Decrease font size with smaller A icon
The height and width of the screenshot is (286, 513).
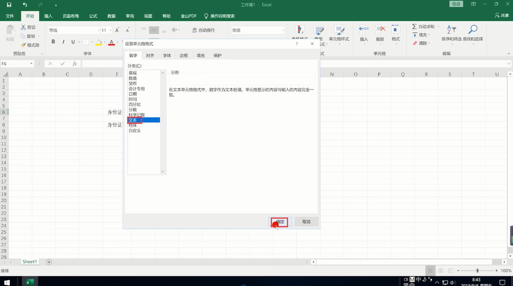click(x=127, y=30)
